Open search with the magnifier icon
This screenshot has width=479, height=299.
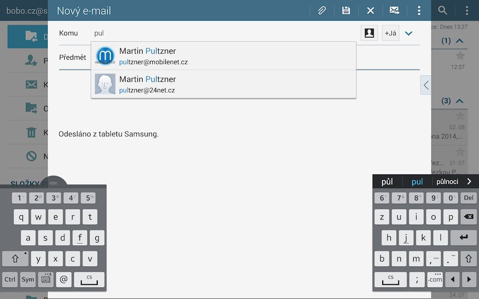442,10
